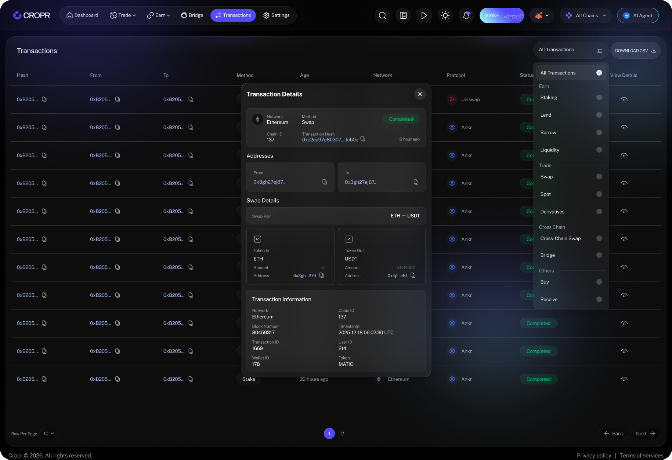
Task: Select the Receive filter option
Action: (571, 299)
